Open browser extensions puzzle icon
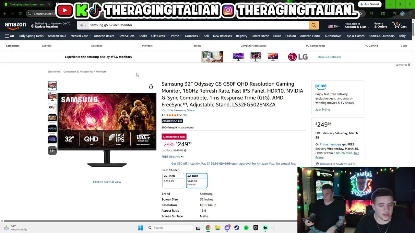 pos(372,14)
